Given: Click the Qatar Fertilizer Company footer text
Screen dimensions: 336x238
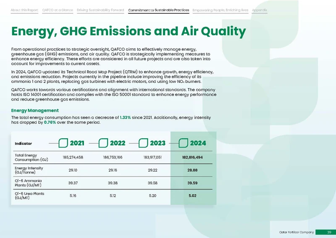Looking at the screenshot, I should [x=297, y=232].
